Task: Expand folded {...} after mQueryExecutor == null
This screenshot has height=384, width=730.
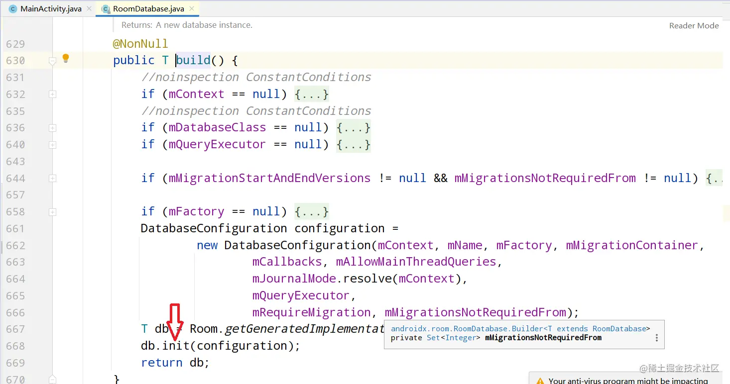Action: pyautogui.click(x=353, y=144)
